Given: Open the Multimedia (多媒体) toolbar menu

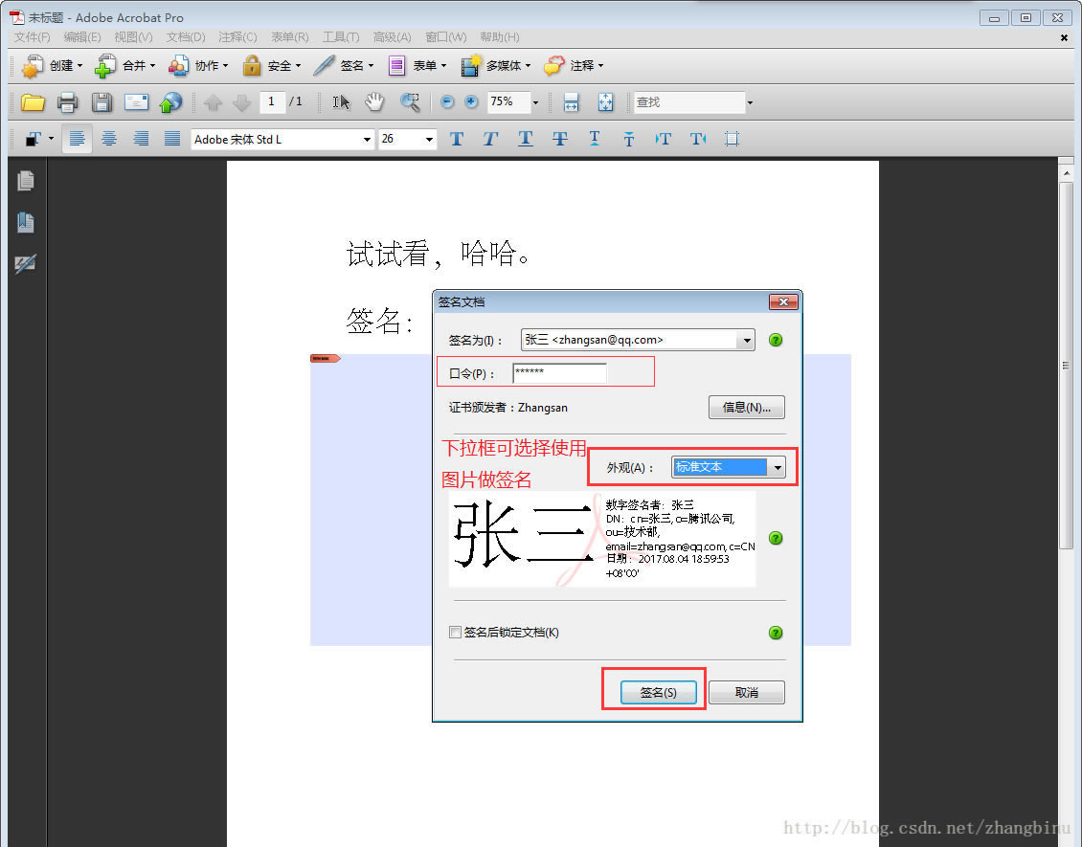Looking at the screenshot, I should click(496, 65).
